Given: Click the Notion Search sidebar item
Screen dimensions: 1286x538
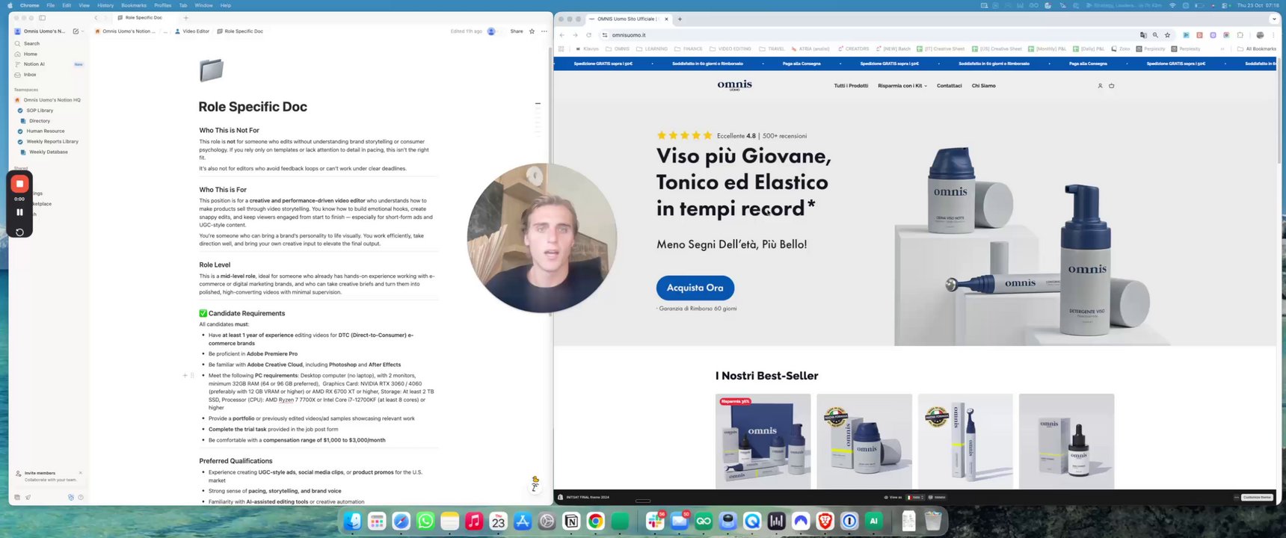Looking at the screenshot, I should click(49, 43).
